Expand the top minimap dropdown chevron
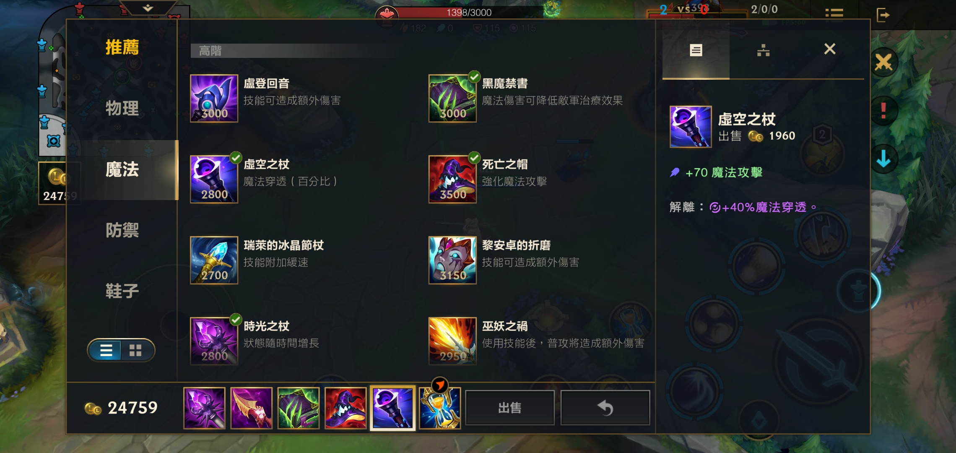The width and height of the screenshot is (956, 453). click(x=148, y=8)
